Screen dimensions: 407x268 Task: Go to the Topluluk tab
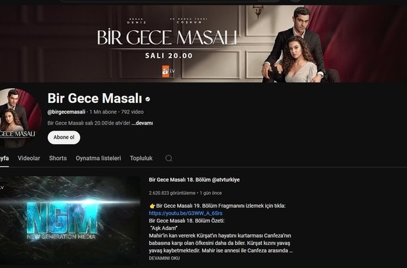point(141,159)
